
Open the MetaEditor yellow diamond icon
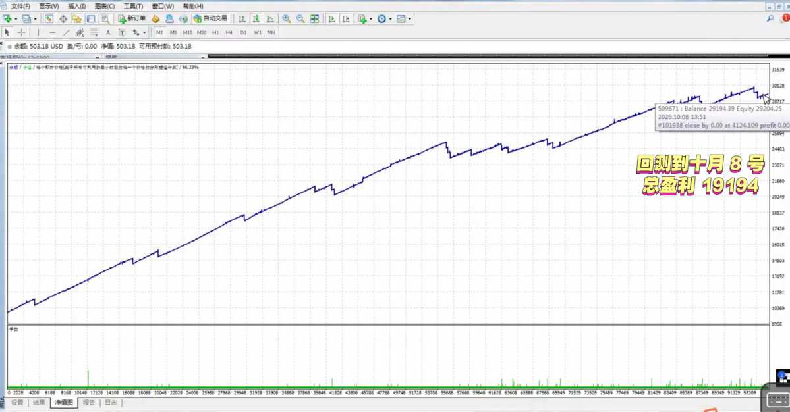click(155, 18)
